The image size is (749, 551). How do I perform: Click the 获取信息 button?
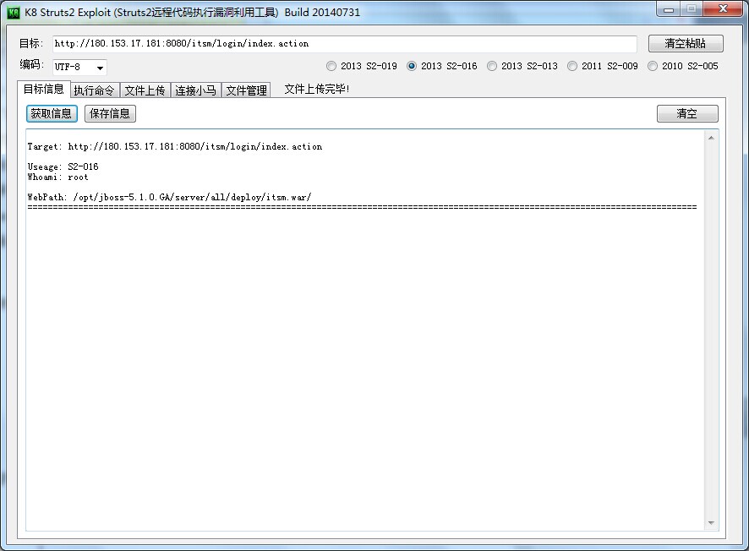[52, 113]
